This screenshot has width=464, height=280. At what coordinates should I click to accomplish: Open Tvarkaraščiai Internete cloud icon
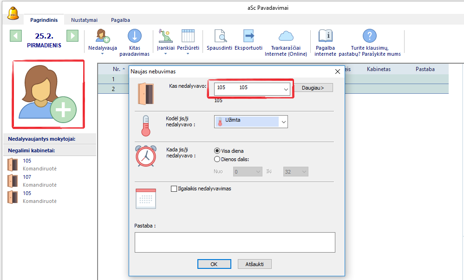[286, 36]
